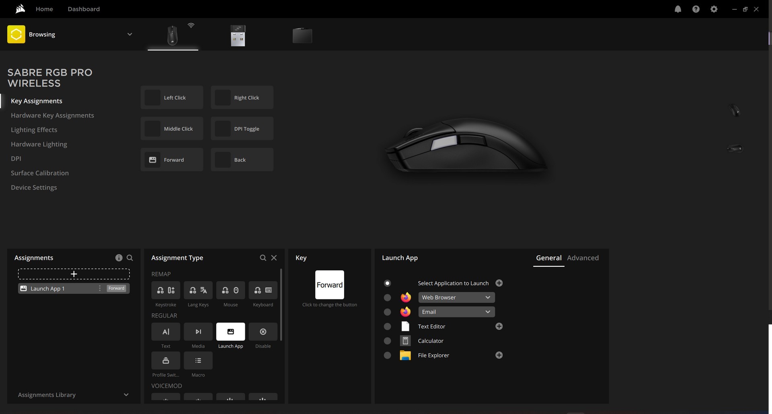The height and width of the screenshot is (414, 772).
Task: Click the yellow Browsing profile icon
Action: tap(16, 34)
